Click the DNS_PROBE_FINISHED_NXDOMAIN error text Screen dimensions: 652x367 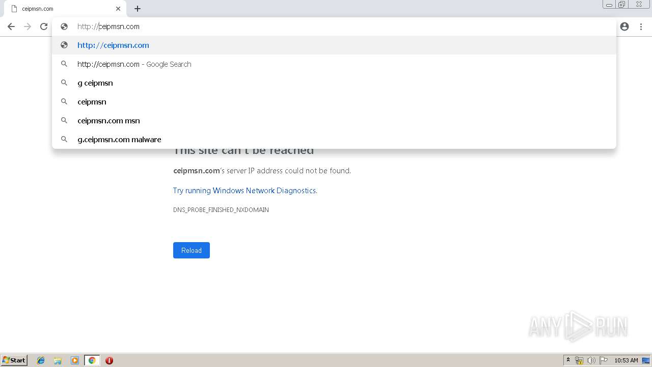(221, 209)
